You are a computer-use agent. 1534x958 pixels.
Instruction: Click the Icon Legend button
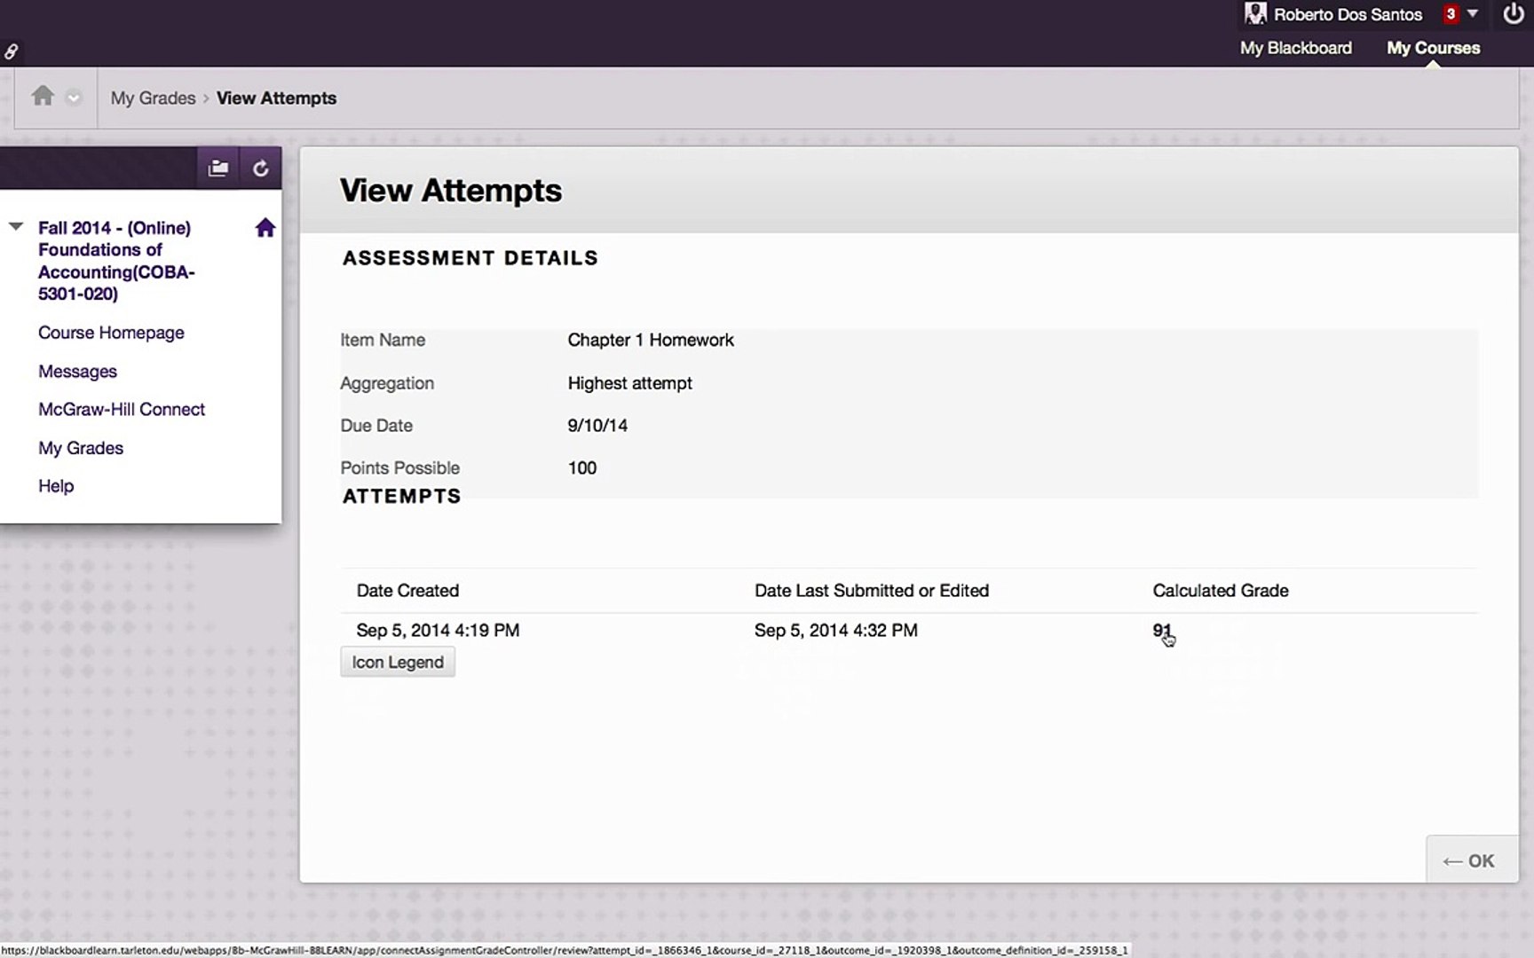pyautogui.click(x=398, y=662)
